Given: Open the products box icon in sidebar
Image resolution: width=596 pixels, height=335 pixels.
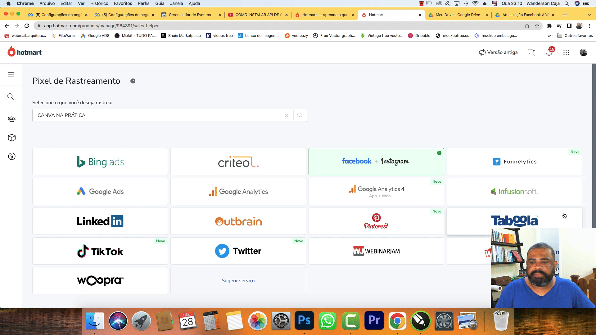Looking at the screenshot, I should point(11,138).
